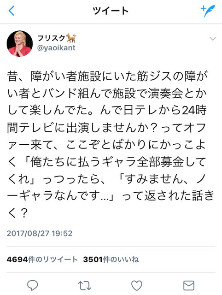Open the profile picture of フリスク
Viewport: 222px width, 295px height.
pyautogui.click(x=20, y=44)
